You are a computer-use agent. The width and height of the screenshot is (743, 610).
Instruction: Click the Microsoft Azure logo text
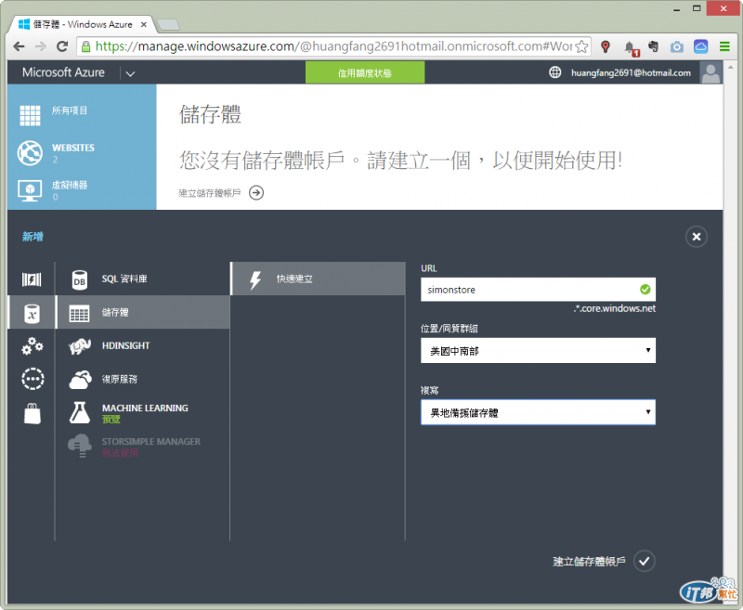click(x=63, y=72)
